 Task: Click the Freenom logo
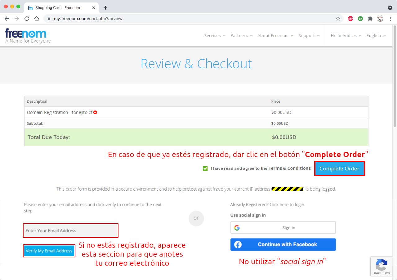pyautogui.click(x=26, y=34)
